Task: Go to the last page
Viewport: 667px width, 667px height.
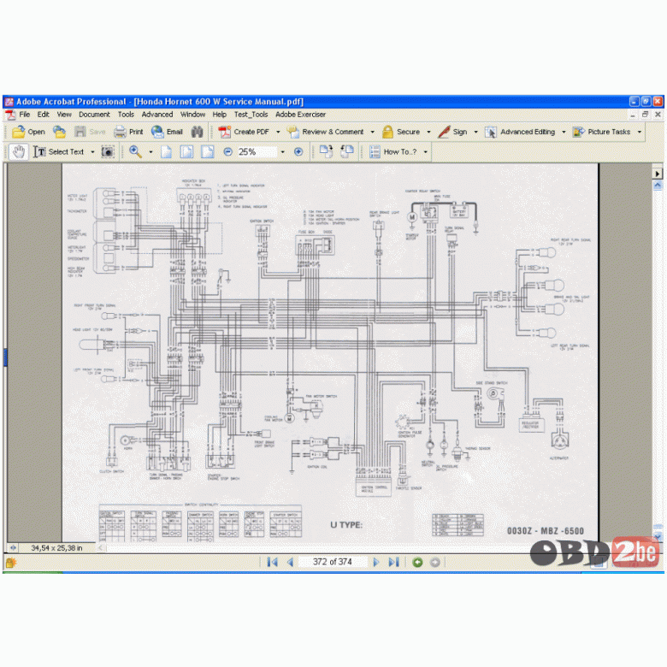Action: click(394, 562)
